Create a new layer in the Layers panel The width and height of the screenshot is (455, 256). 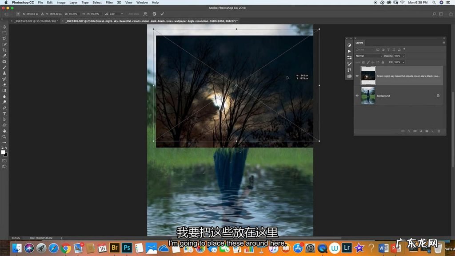click(433, 131)
